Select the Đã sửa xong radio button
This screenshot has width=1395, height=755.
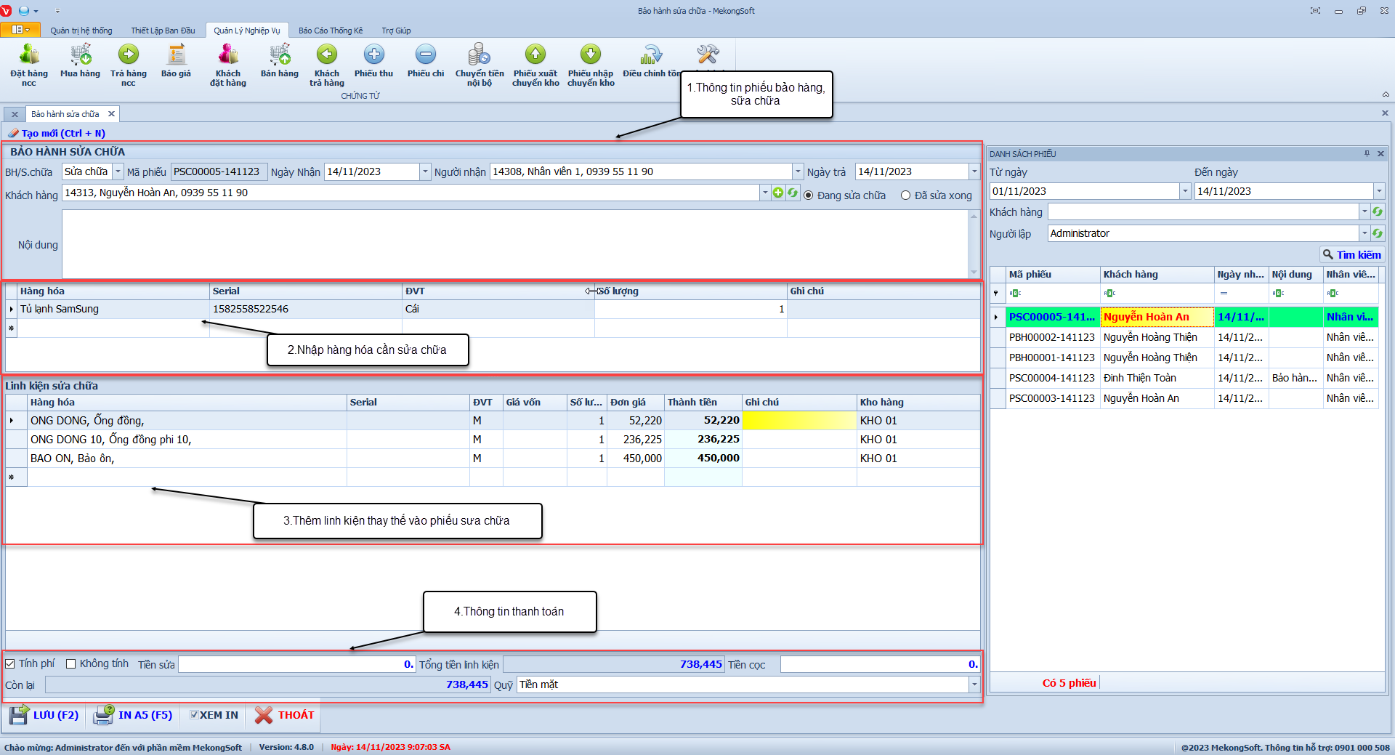point(905,195)
